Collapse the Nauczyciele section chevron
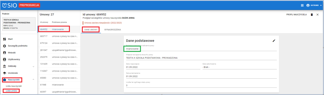 [x=34, y=80]
